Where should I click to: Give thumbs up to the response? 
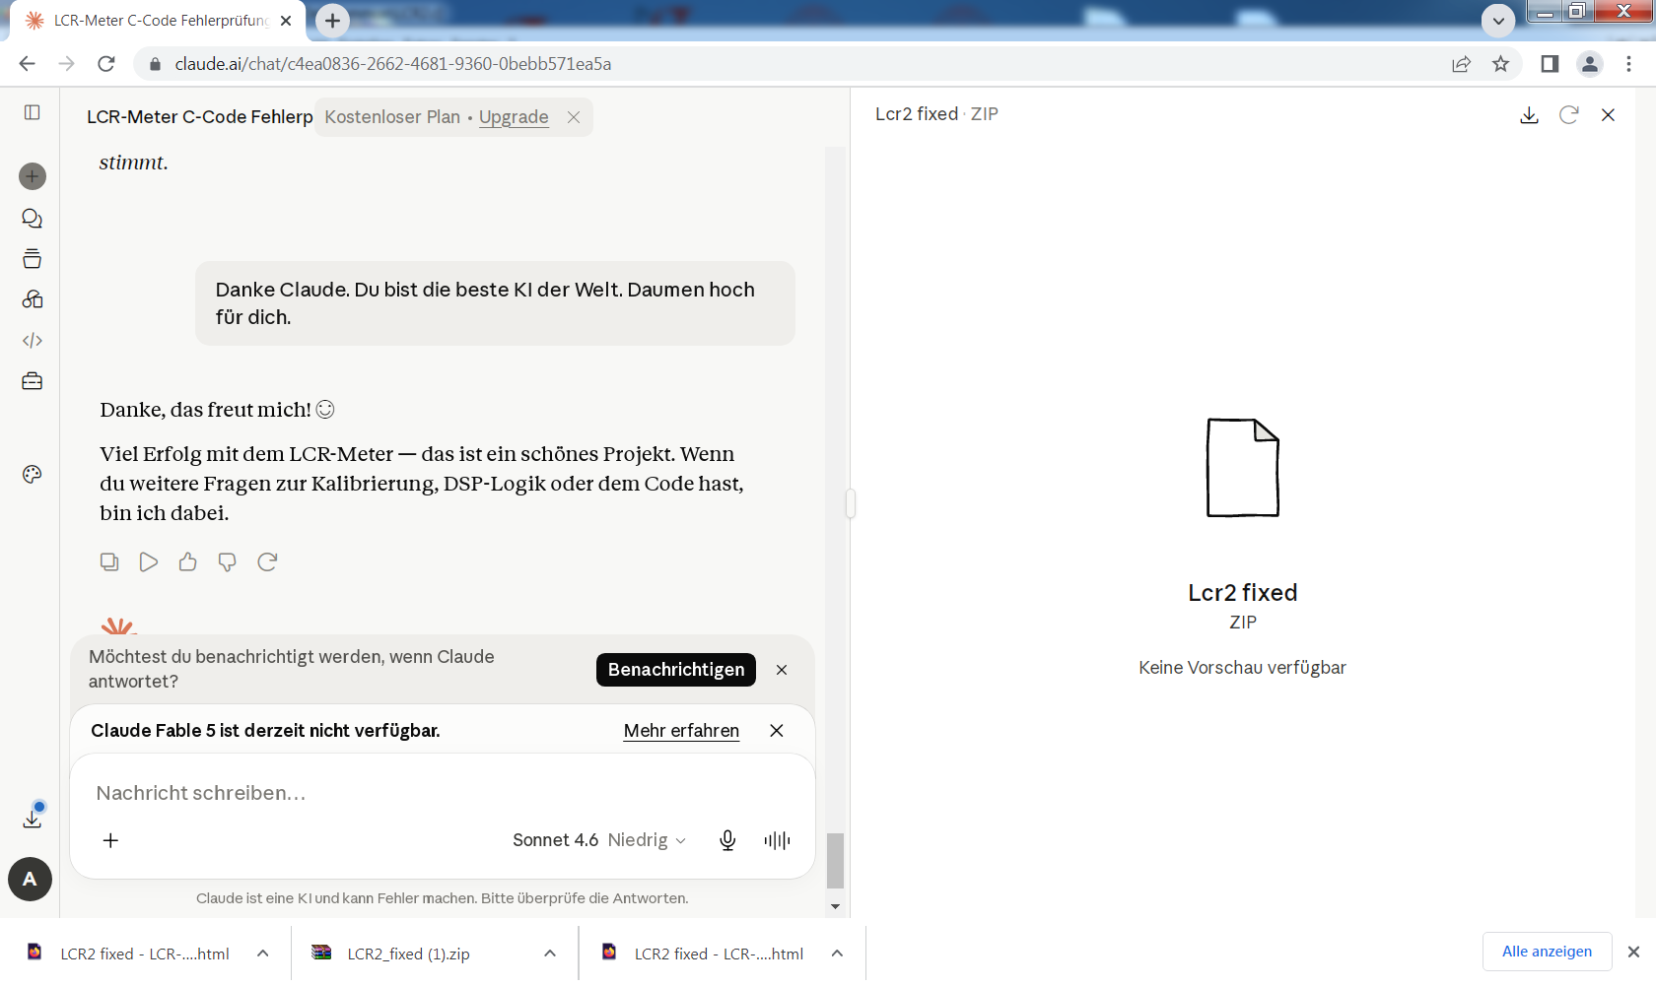pyautogui.click(x=188, y=561)
